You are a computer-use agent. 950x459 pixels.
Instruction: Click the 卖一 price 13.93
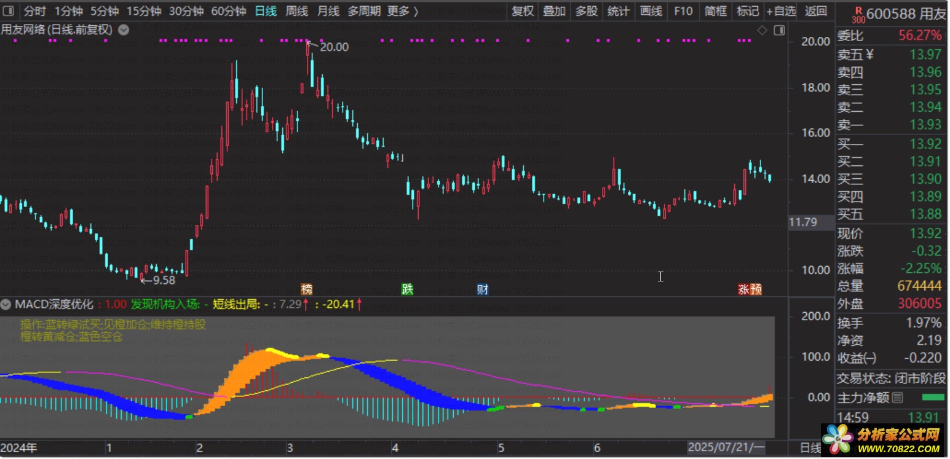pyautogui.click(x=925, y=125)
